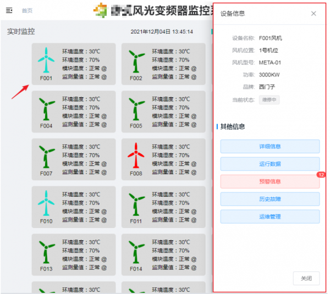
Task: Click @ icon beside F002 监测量值
Action: point(194,77)
